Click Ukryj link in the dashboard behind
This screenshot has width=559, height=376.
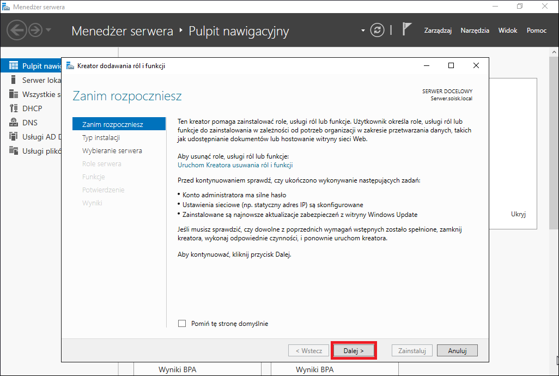(x=518, y=214)
